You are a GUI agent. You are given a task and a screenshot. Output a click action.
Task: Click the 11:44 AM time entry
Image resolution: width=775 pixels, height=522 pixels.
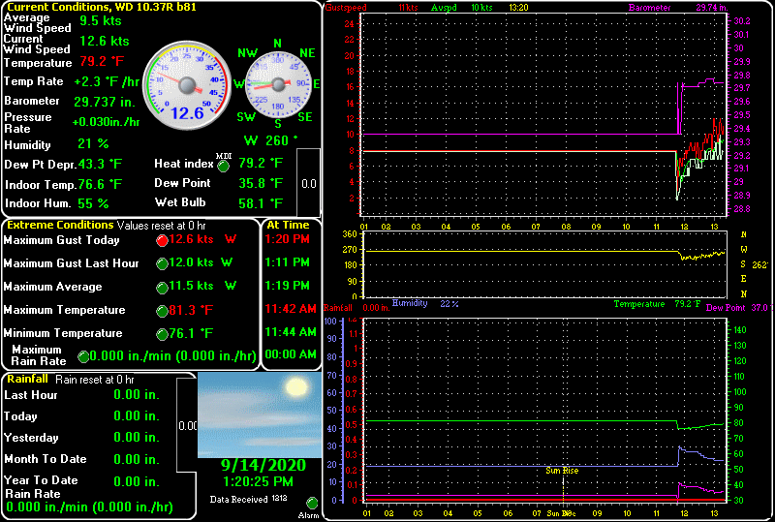291,332
